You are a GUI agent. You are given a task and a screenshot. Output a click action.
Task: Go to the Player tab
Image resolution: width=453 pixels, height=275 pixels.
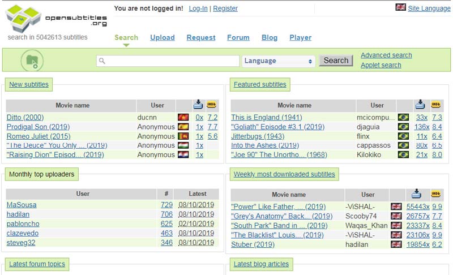[300, 37]
